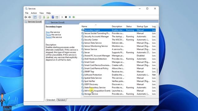The height and width of the screenshot is (111, 198).
Task: Click the Services title bar app icon
Action: click(x=26, y=9)
